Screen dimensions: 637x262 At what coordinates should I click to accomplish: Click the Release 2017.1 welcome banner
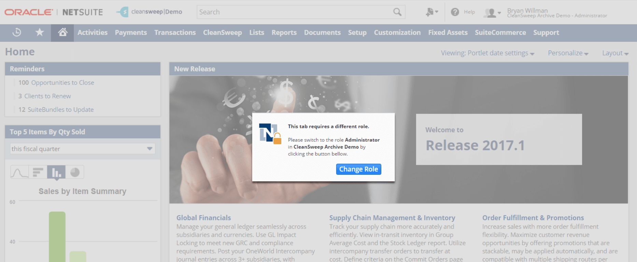499,139
